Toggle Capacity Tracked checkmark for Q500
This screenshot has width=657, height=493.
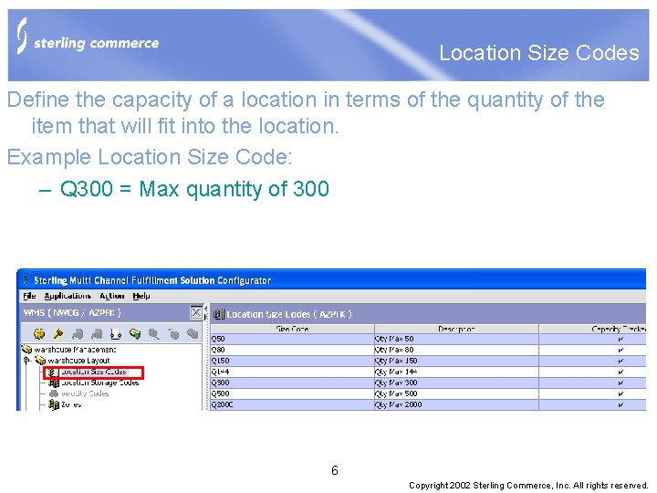coord(620,393)
